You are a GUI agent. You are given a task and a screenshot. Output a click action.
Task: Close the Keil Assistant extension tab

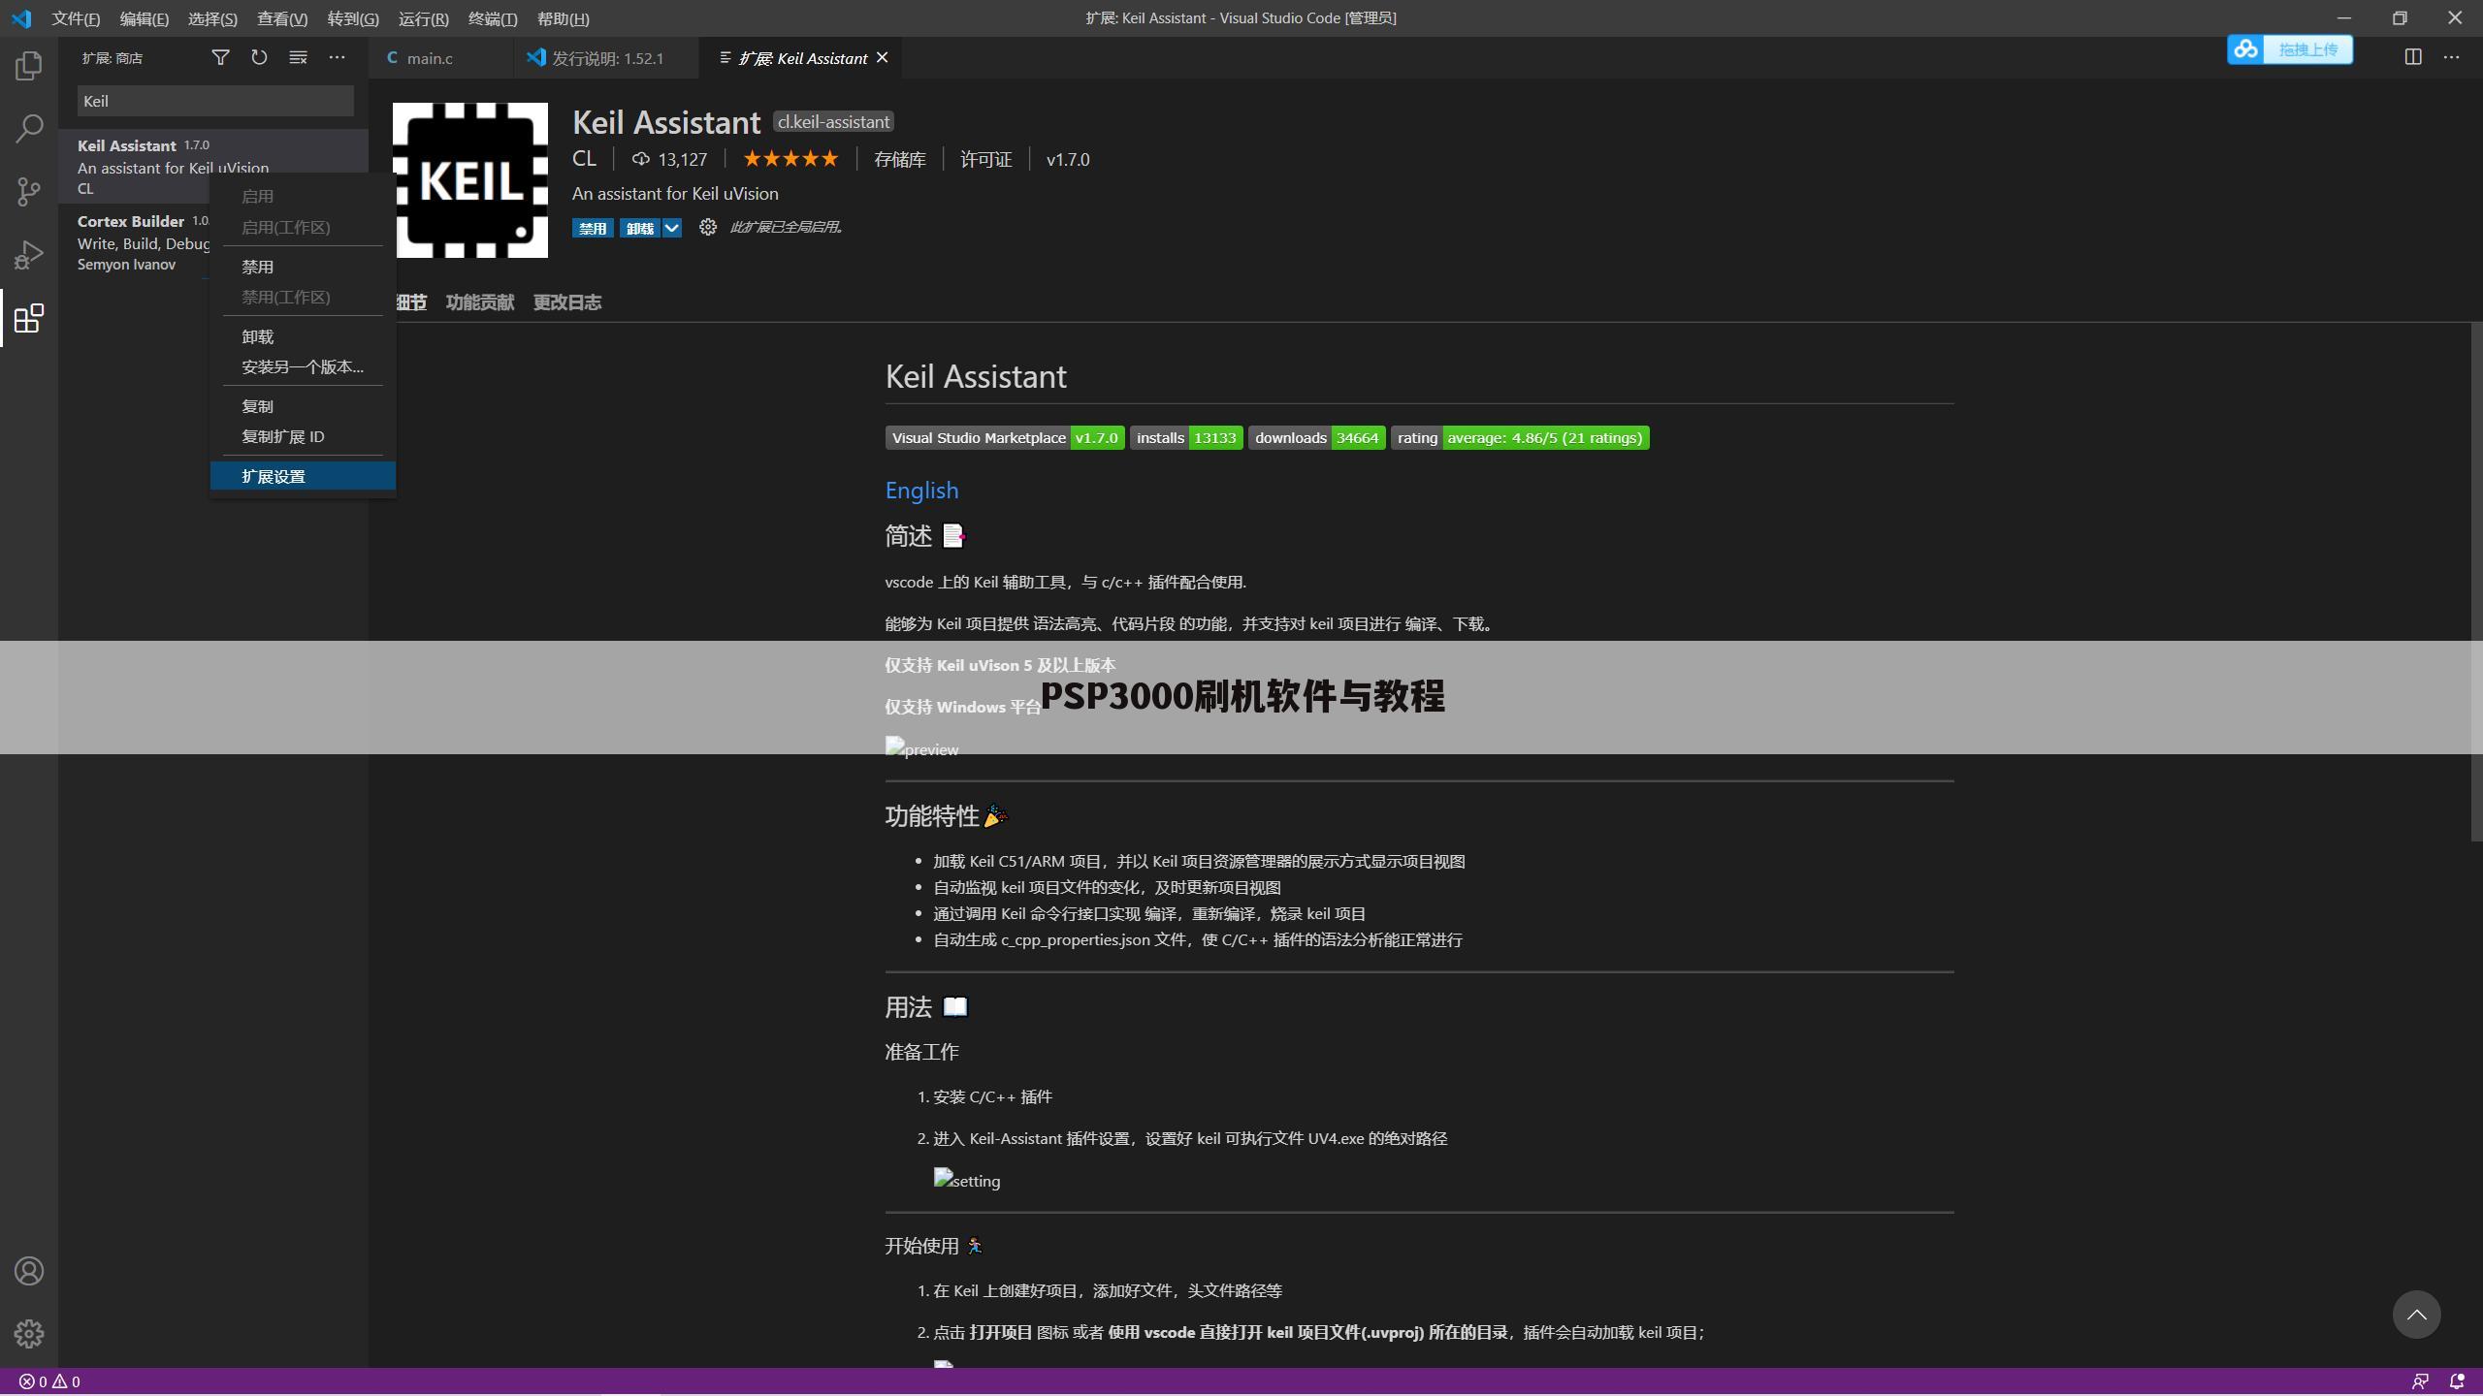882,58
